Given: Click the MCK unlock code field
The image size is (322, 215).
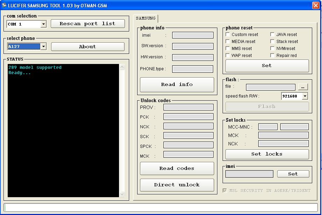Looking at the screenshot, I should pos(188,155).
